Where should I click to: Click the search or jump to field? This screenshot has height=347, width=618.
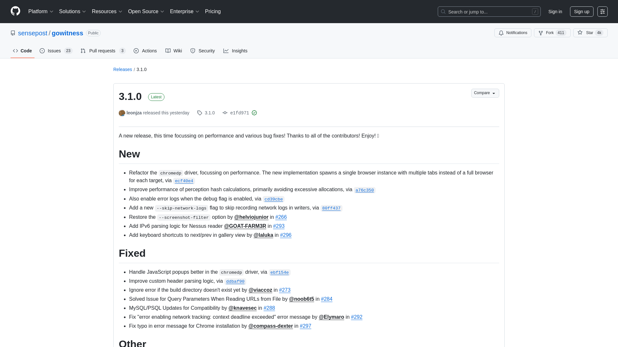click(489, 12)
